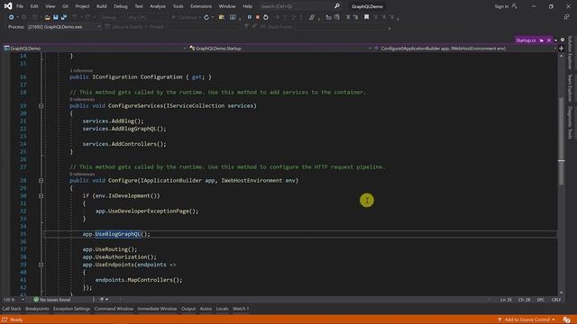This screenshot has width=577, height=324.
Task: Click the 1 reference CodeLens link
Action: tap(81, 70)
